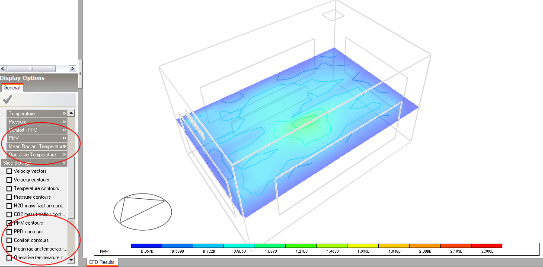Image resolution: width=543 pixels, height=267 pixels.
Task: Select the CFD Results tab
Action: pos(102,262)
